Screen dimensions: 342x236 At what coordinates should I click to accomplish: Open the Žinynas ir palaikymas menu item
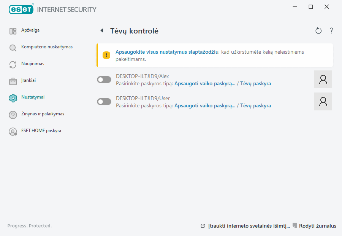click(x=42, y=114)
